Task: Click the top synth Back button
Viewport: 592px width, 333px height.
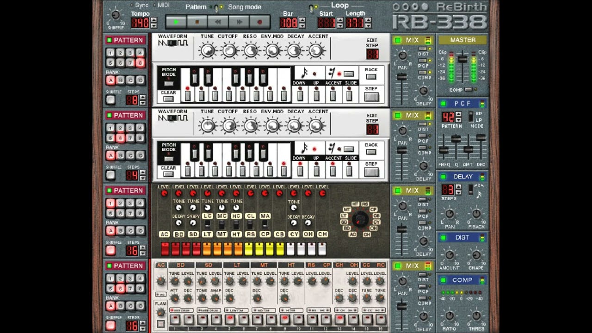Action: click(371, 77)
